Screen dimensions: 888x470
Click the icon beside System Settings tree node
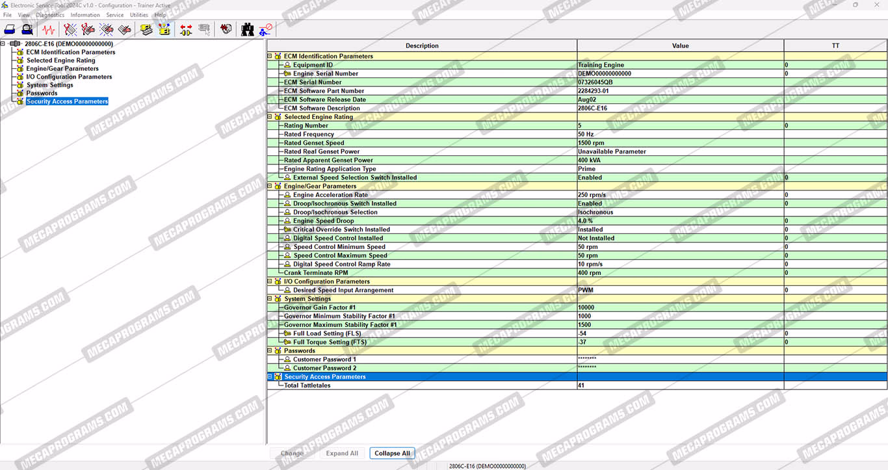point(20,85)
